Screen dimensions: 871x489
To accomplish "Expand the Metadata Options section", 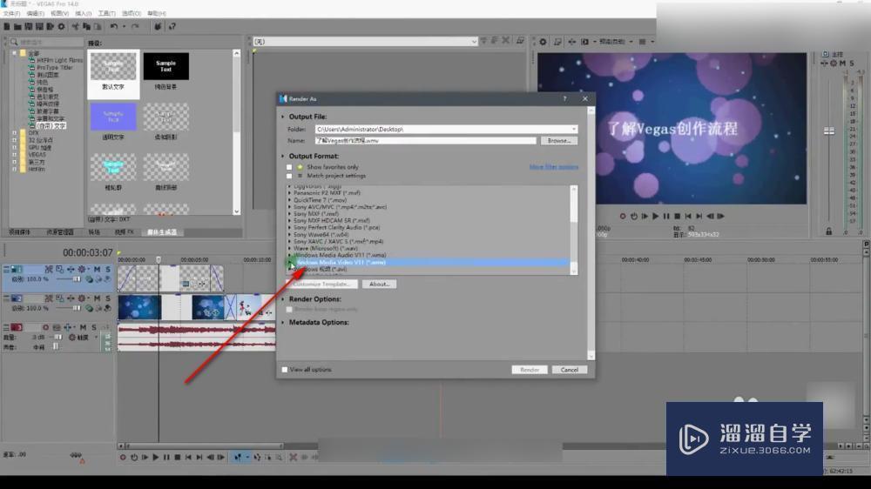I will (283, 323).
